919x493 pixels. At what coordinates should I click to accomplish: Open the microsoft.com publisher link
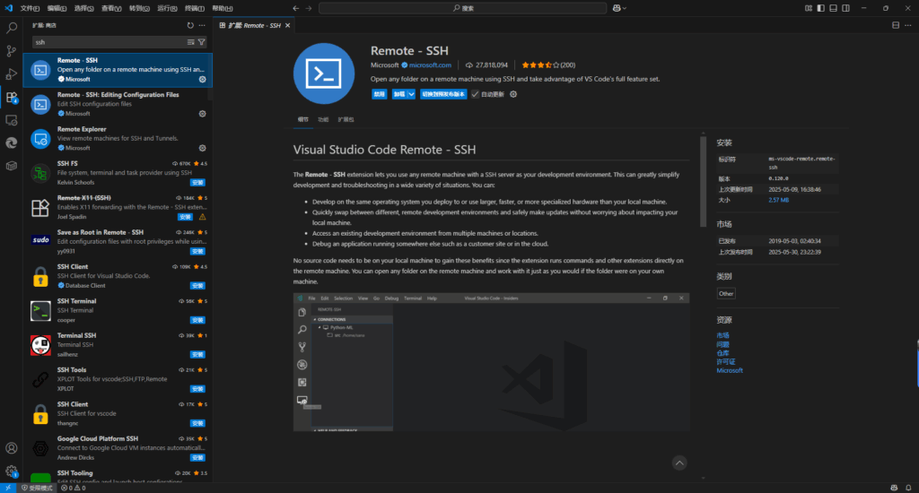(430, 65)
